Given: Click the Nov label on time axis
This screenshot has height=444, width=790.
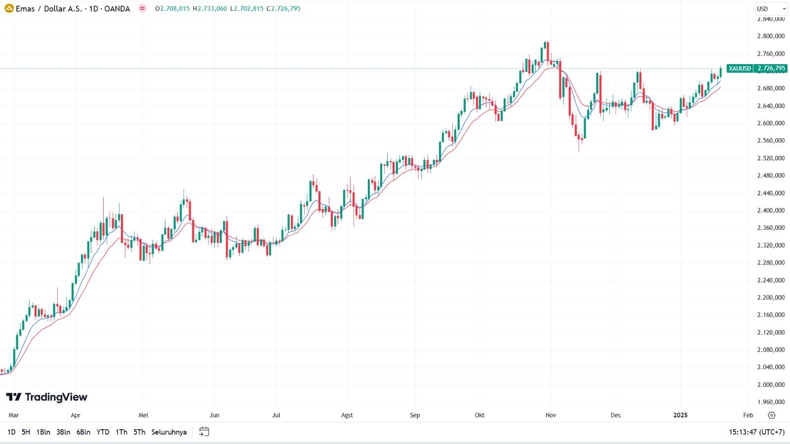Looking at the screenshot, I should click(551, 415).
